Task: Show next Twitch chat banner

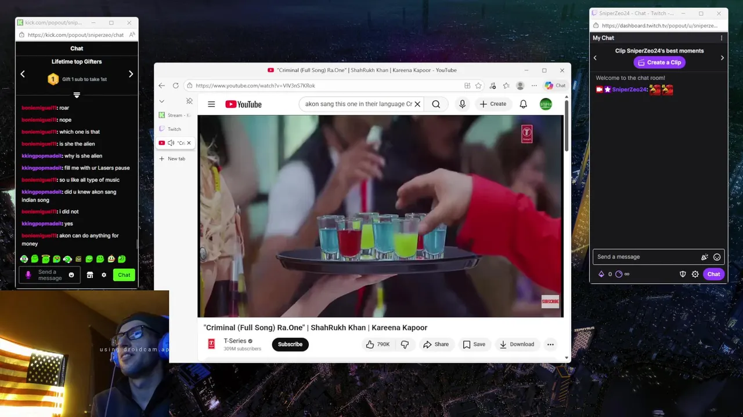Action: 722,58
